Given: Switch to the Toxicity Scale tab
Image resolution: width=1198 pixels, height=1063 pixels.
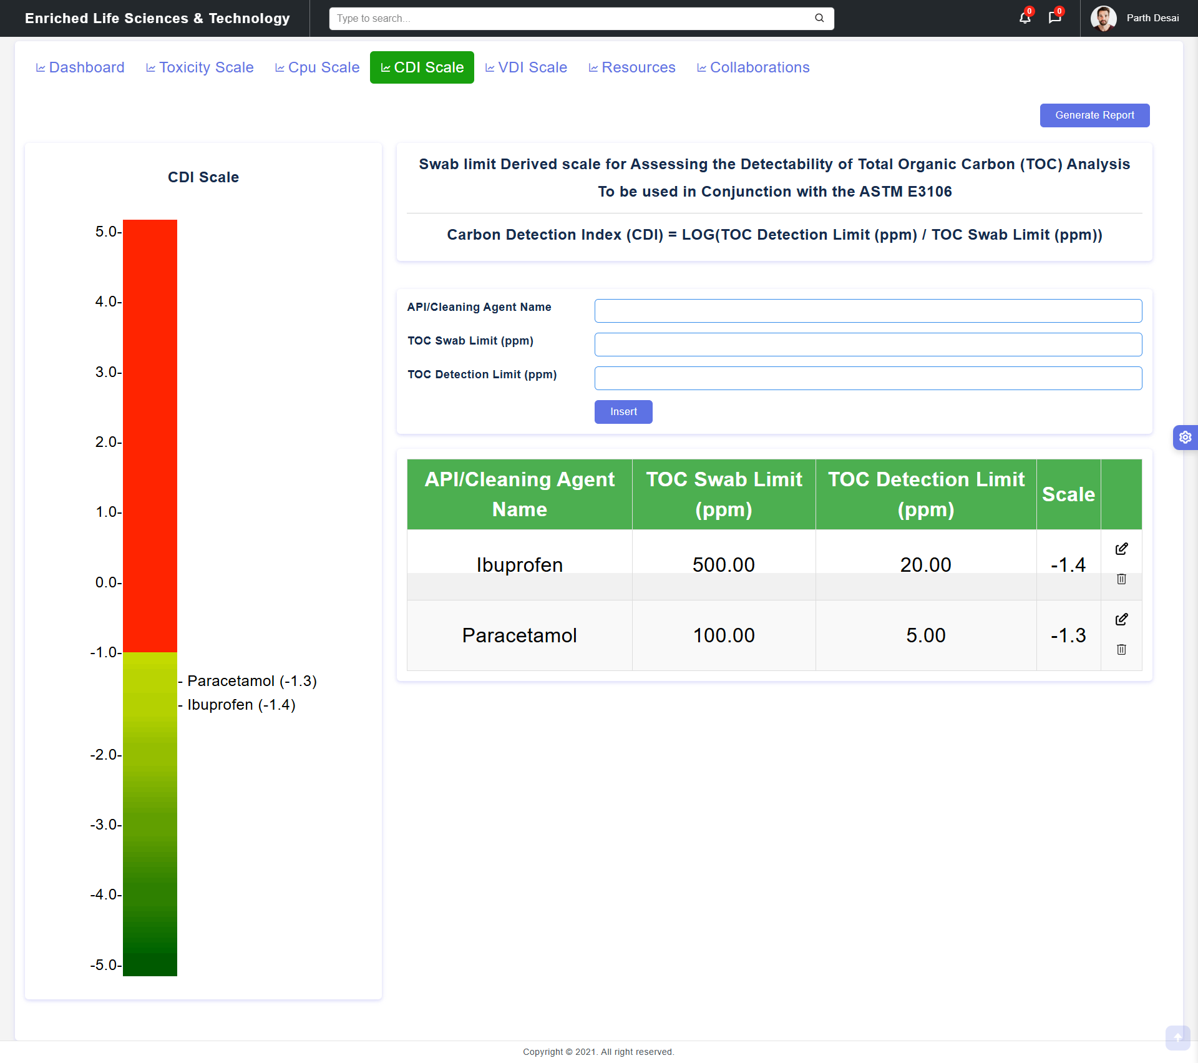Looking at the screenshot, I should 200,67.
